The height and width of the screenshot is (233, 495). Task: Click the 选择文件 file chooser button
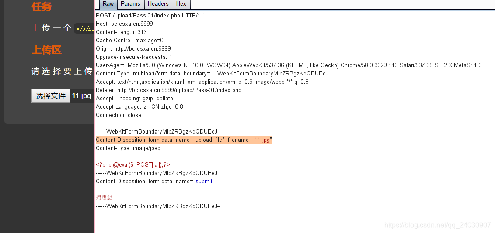coord(51,96)
